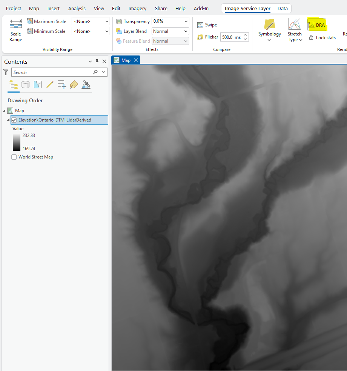
Task: Enable the World Street Map layer
Action: pos(14,157)
